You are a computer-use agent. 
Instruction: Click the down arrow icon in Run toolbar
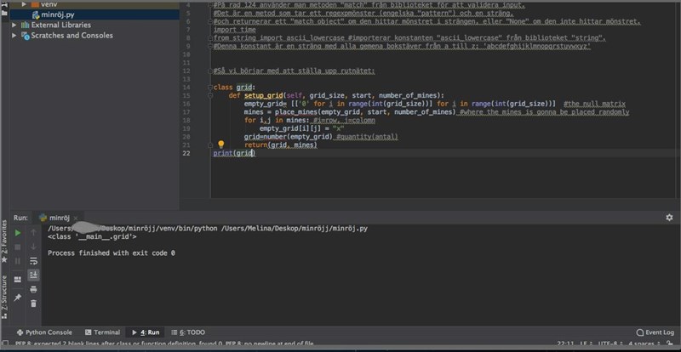pos(33,247)
